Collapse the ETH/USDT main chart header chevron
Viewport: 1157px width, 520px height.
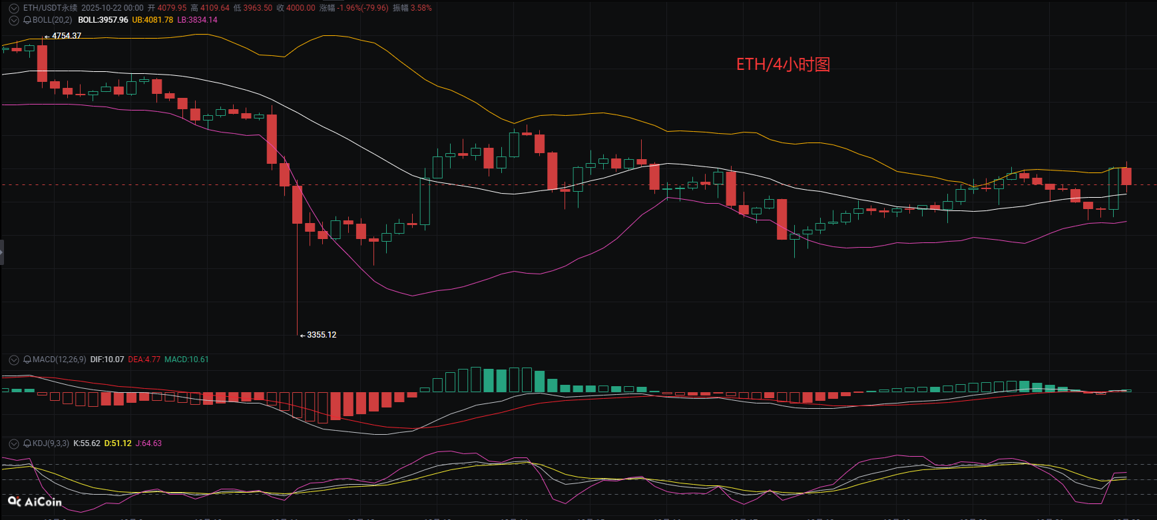(13, 8)
